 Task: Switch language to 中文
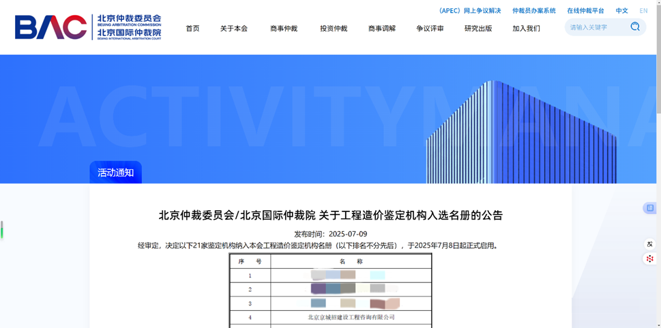tap(622, 11)
